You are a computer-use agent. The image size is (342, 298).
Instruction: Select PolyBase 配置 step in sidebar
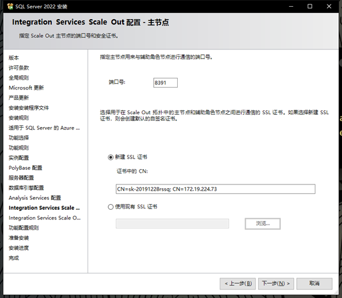25,168
